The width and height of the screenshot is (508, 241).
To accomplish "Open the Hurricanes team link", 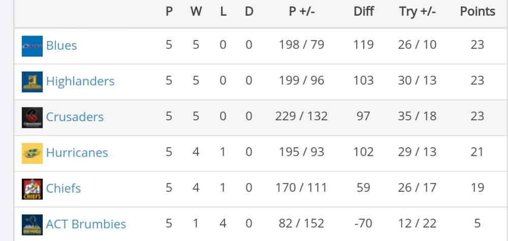I will tap(77, 152).
